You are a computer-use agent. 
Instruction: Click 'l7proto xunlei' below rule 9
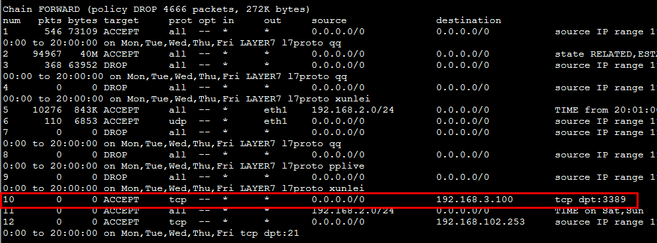[323, 188]
